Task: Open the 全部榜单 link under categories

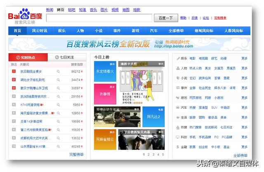Action: coord(240,156)
